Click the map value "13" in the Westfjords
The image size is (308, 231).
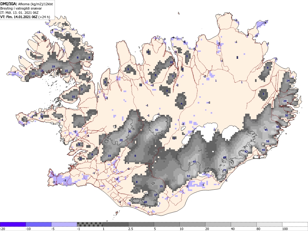(33, 74)
